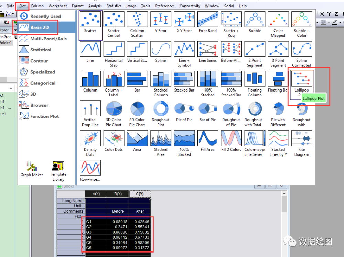
Task: Select the Spline plot icon
Action: click(x=161, y=49)
